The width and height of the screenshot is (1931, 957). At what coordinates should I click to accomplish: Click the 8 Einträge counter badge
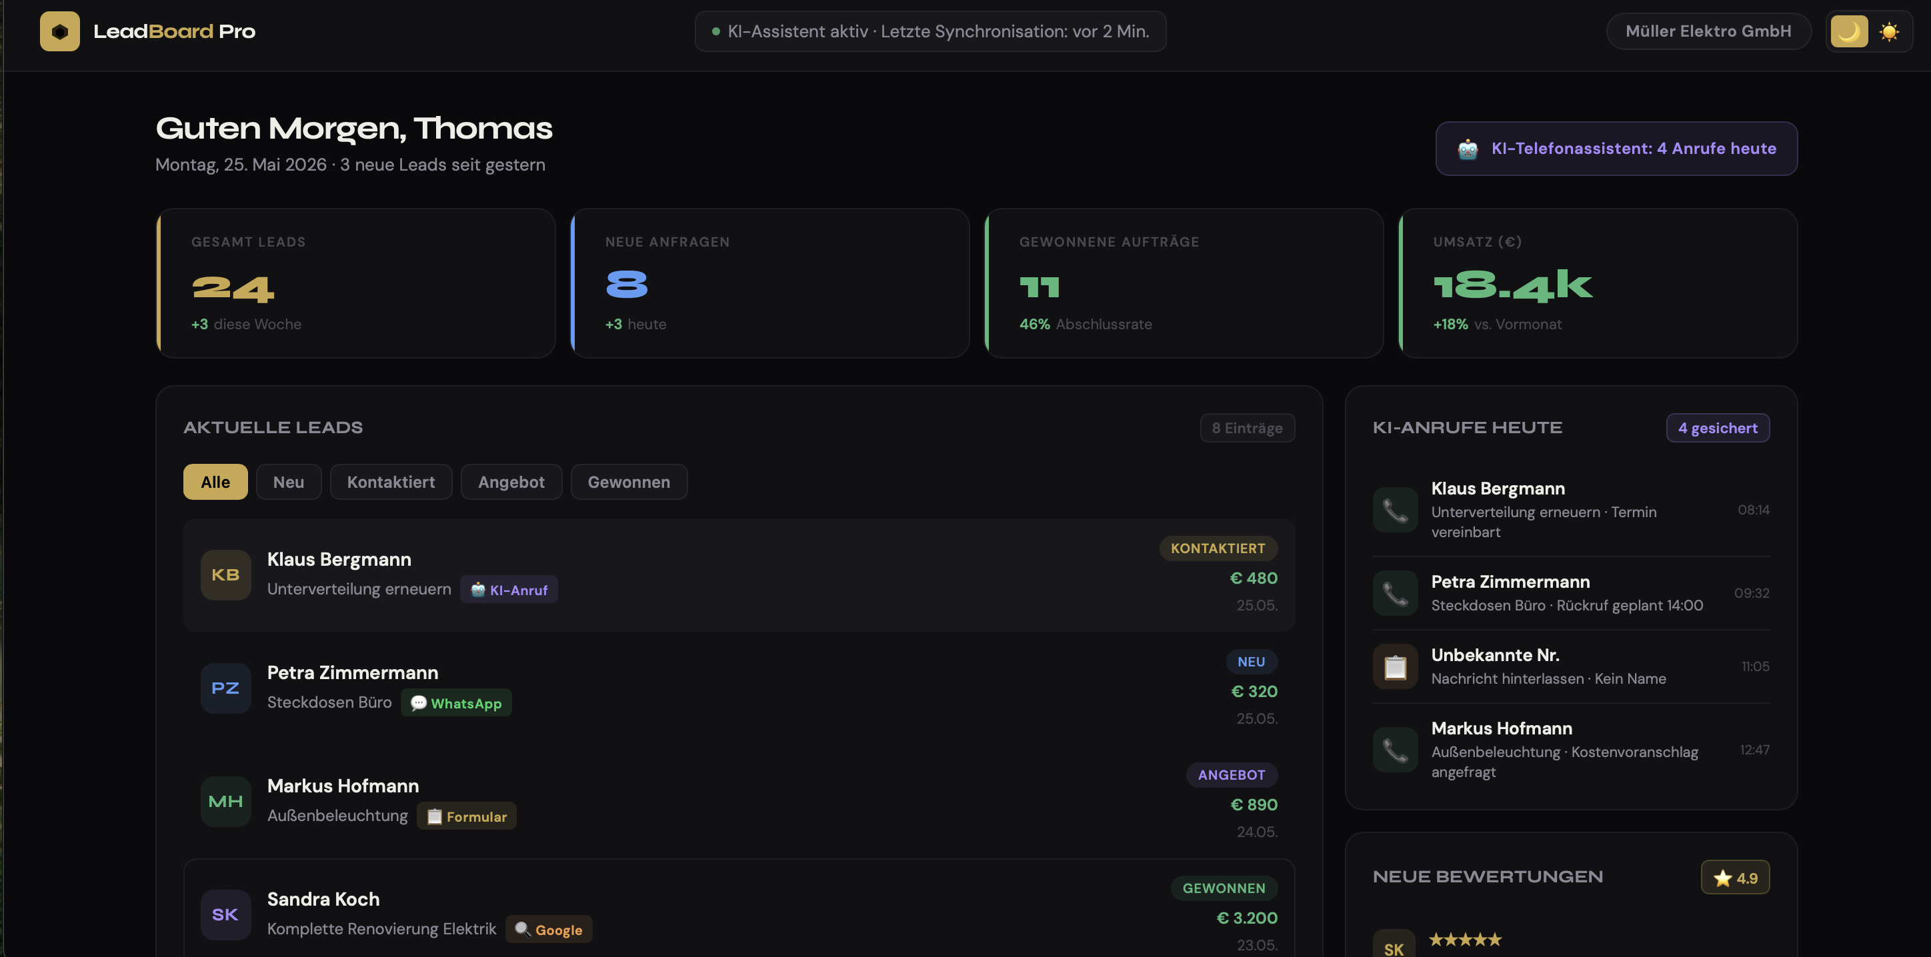[x=1248, y=428]
